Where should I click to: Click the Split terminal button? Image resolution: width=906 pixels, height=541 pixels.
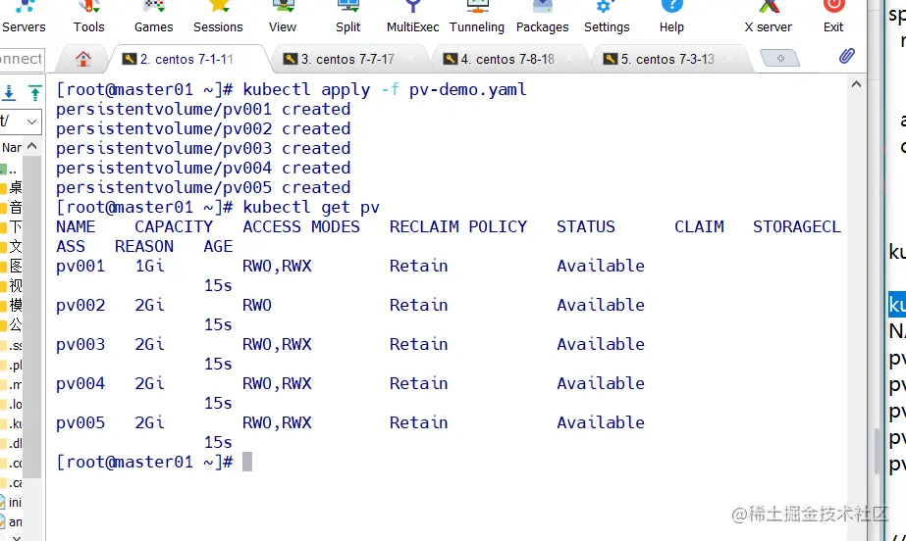point(347,18)
